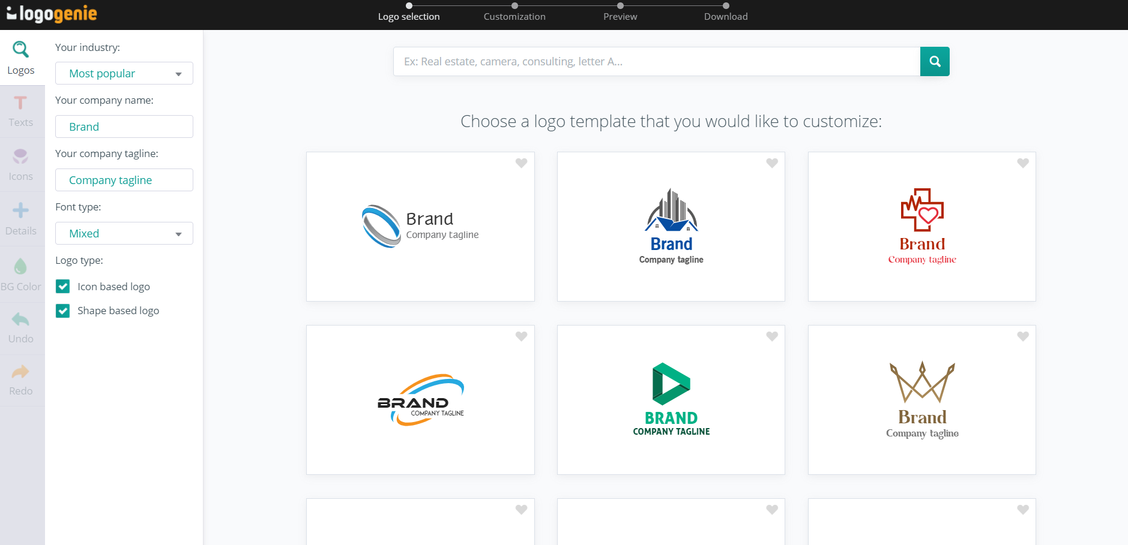The width and height of the screenshot is (1128, 545).
Task: Uncheck the Shape based logo checkbox
Action: pyautogui.click(x=63, y=311)
